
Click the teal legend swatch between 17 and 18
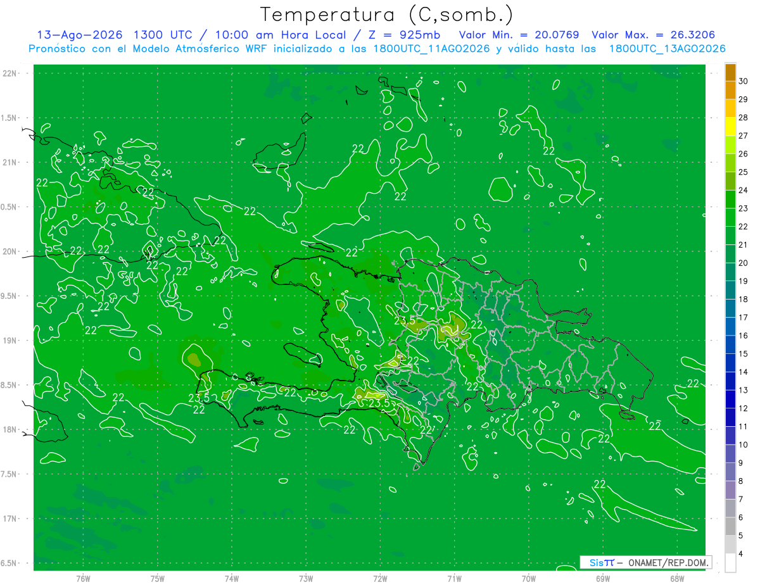click(x=730, y=308)
